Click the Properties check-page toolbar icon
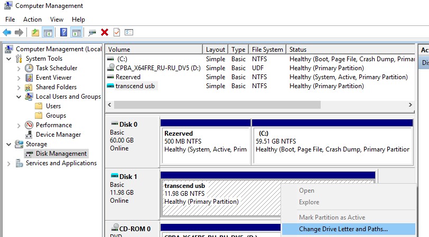The height and width of the screenshot is (237, 429). (x=117, y=33)
